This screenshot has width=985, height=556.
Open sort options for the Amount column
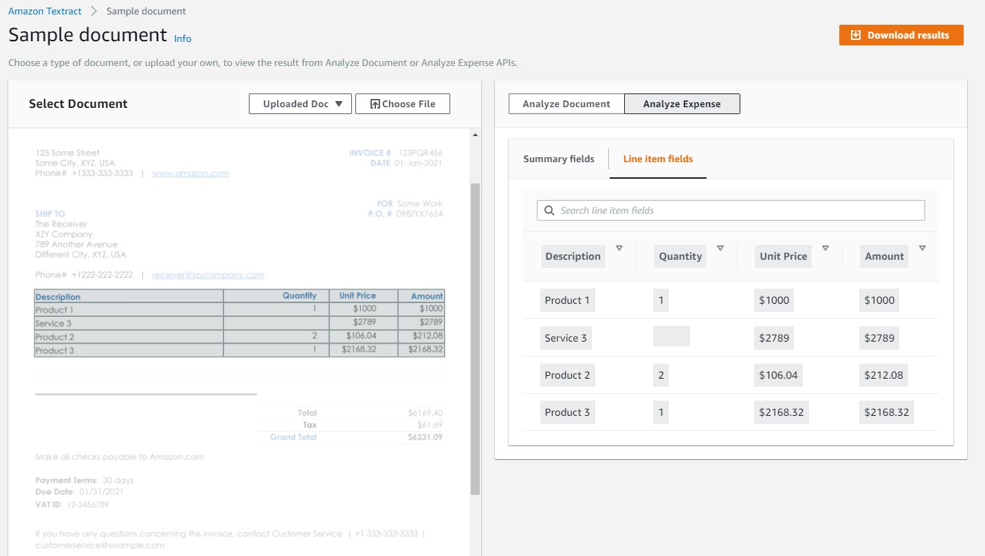tap(922, 247)
